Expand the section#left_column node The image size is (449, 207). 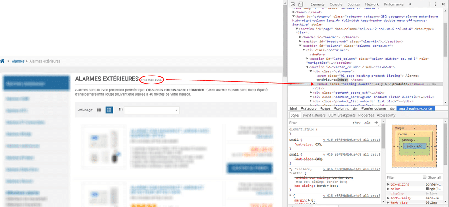(x=307, y=59)
